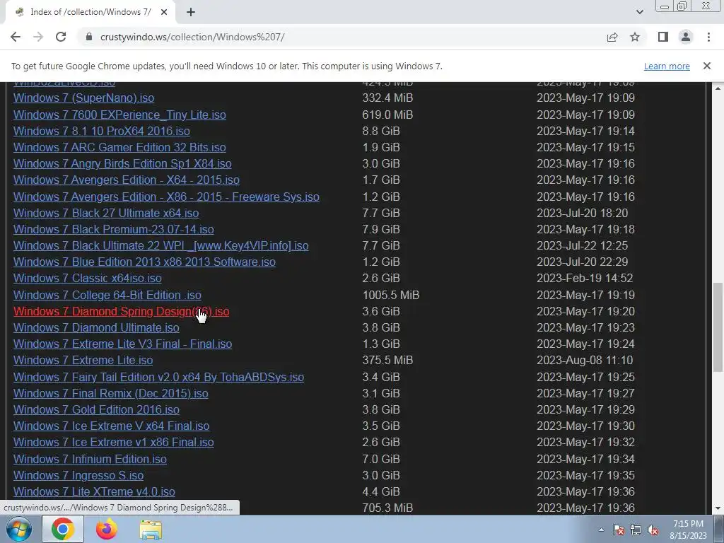Go back to the previous page
This screenshot has height=543, width=724.
[x=16, y=37]
